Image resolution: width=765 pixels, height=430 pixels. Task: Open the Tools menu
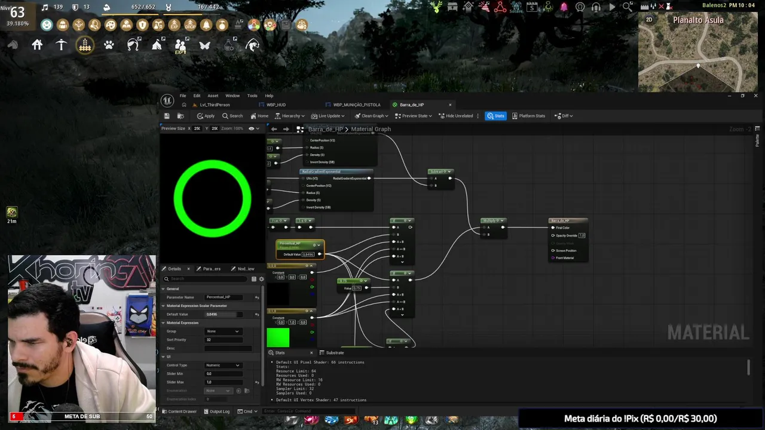coord(252,96)
